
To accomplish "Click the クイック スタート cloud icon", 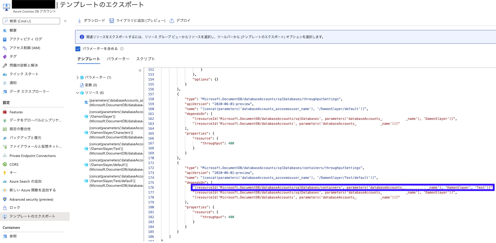I will pyautogui.click(x=5, y=74).
